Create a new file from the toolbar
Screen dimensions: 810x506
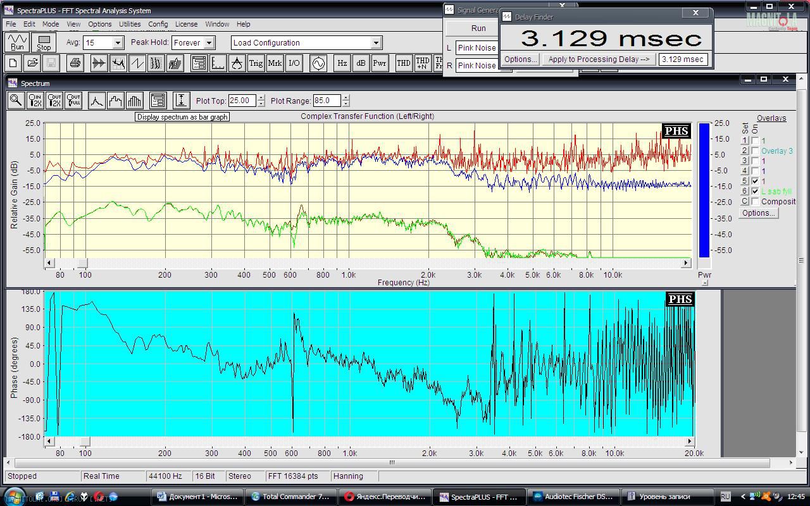tap(13, 63)
